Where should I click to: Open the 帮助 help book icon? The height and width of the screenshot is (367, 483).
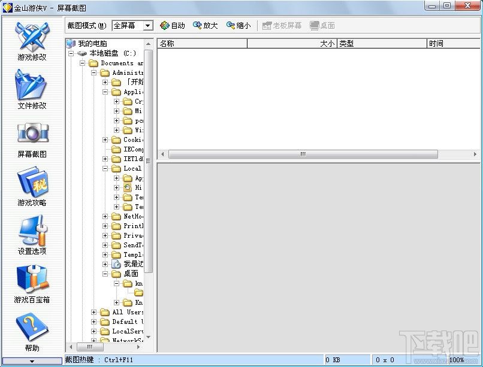(x=32, y=328)
